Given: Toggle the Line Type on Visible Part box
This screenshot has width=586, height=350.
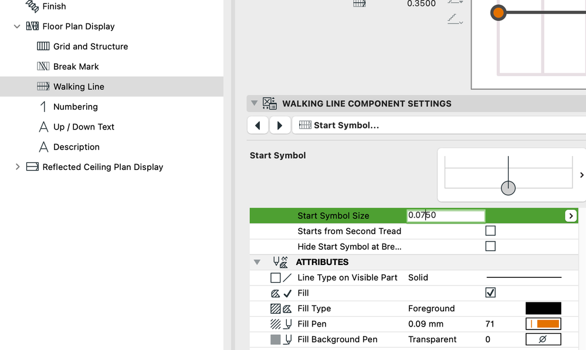Looking at the screenshot, I should point(276,277).
